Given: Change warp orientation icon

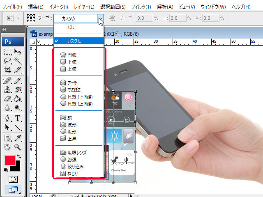Looking at the screenshot, I should pos(112,18).
